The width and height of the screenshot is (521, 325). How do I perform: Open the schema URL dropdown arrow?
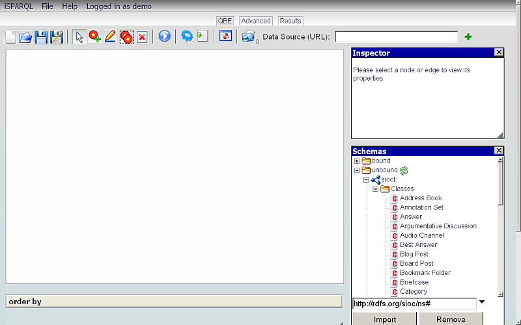481,302
